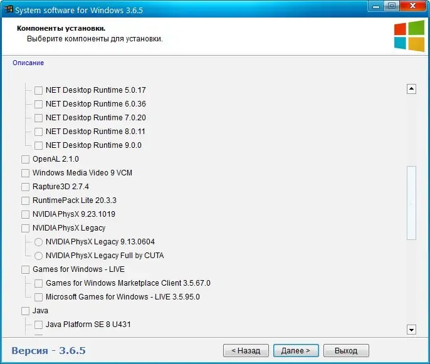
Task: Tick Windows Media Video 9 VCM checkbox
Action: tap(25, 173)
